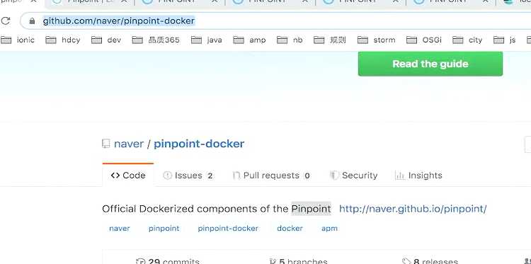Go to the naver owner profile link
Viewport: 531px width, 264px height.
tap(129, 144)
